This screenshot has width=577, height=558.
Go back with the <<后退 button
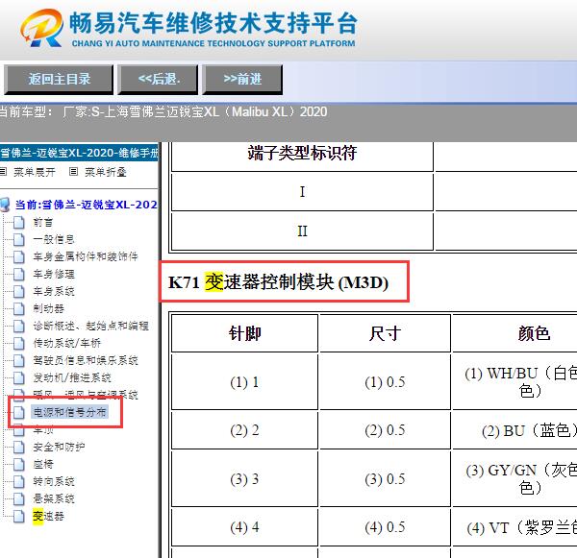pos(158,80)
